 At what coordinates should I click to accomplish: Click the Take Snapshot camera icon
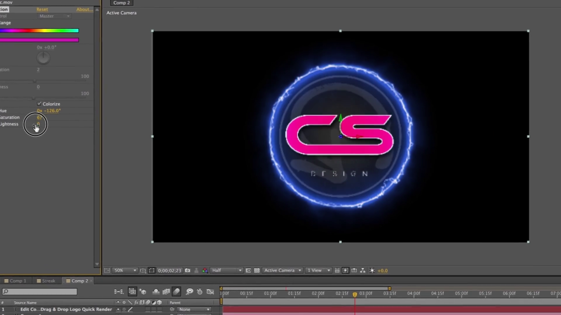point(188,270)
